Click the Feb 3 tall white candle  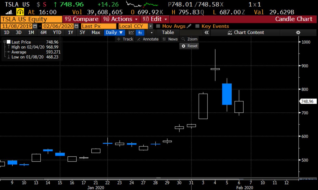click(x=203, y=106)
